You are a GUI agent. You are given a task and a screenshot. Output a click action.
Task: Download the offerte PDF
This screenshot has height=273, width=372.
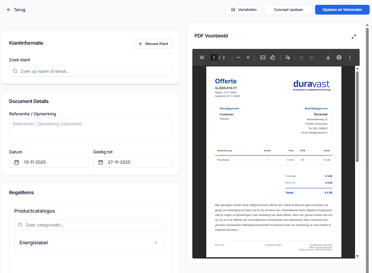point(328,57)
